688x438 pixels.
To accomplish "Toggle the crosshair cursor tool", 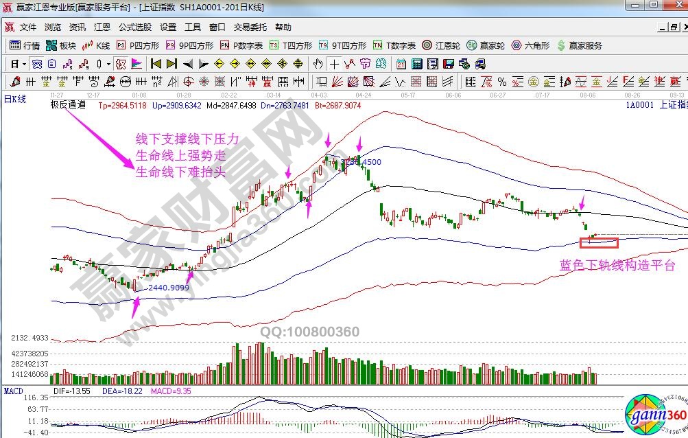I will [x=334, y=64].
